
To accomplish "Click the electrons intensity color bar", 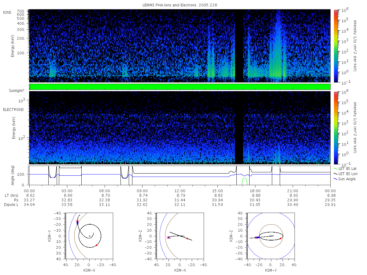I will pos(335,128).
